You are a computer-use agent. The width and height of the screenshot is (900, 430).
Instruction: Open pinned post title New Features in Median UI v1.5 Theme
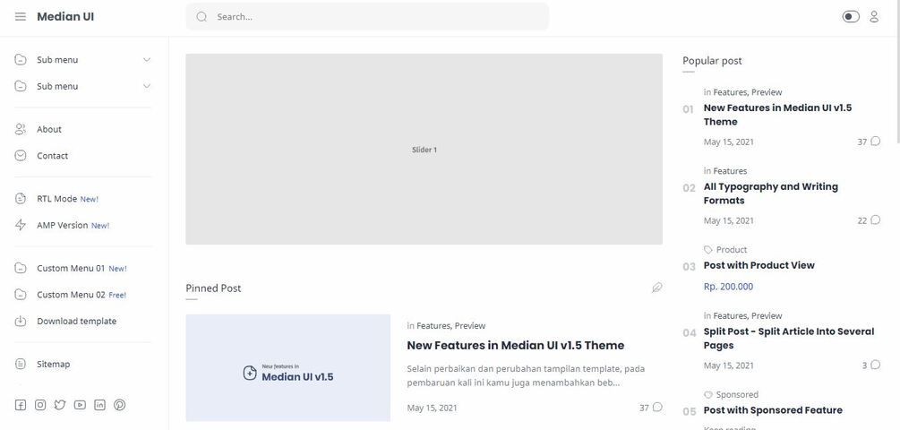tap(516, 345)
